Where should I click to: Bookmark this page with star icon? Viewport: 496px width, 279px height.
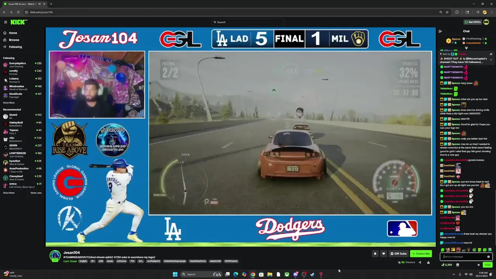point(447,12)
